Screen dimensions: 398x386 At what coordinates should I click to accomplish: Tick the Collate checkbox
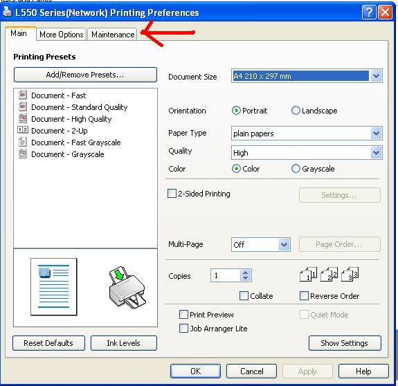click(244, 295)
